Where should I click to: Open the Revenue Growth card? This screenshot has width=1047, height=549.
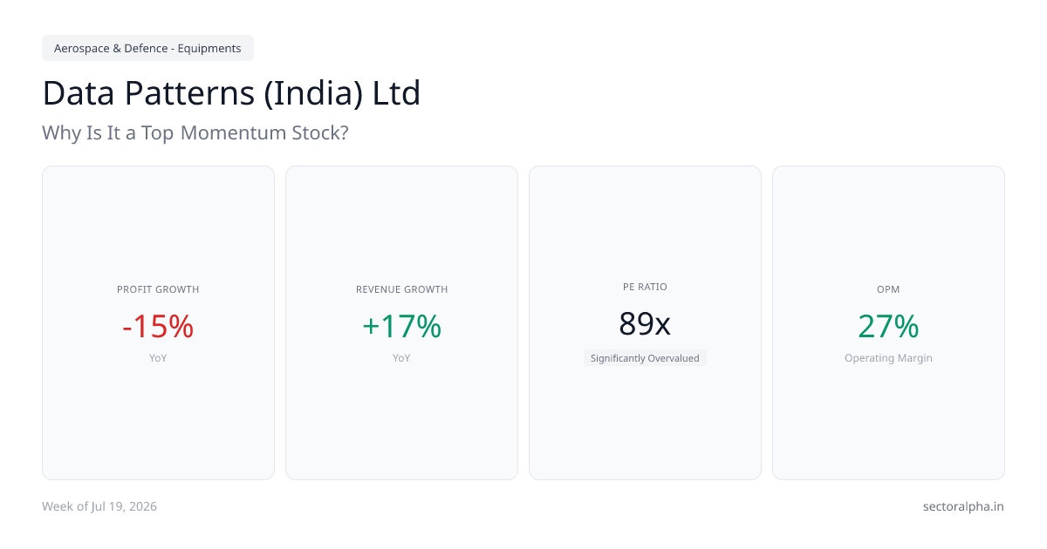coord(401,322)
